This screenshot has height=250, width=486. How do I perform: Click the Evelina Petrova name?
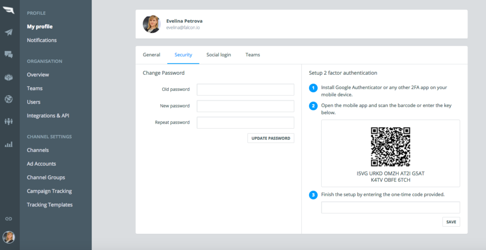coord(185,21)
